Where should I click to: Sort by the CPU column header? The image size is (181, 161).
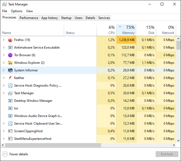(x=107, y=30)
